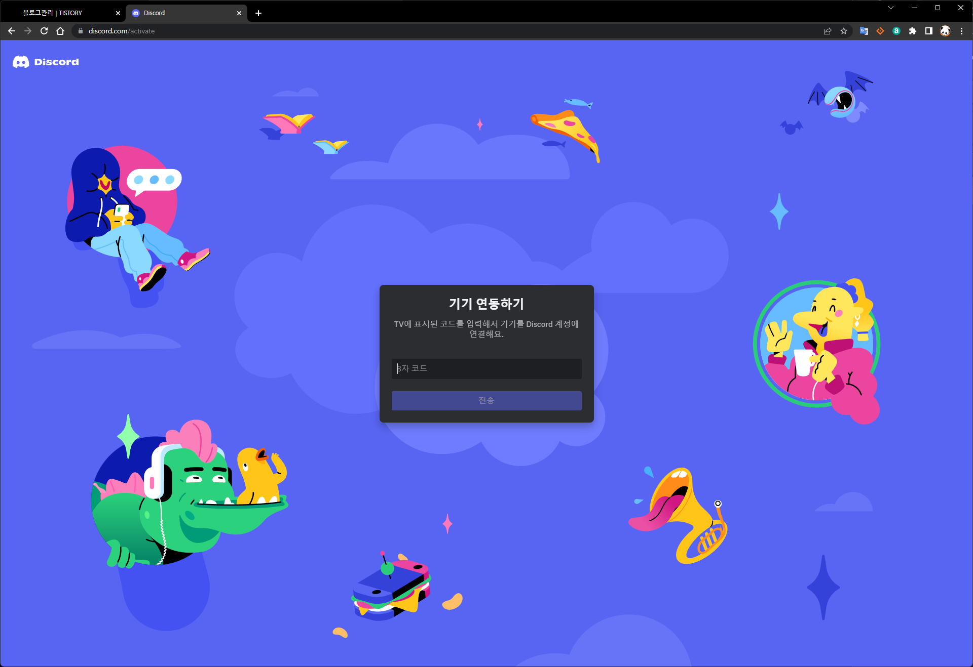The image size is (973, 667).
Task: Open the Google Translate extension icon
Action: point(864,31)
